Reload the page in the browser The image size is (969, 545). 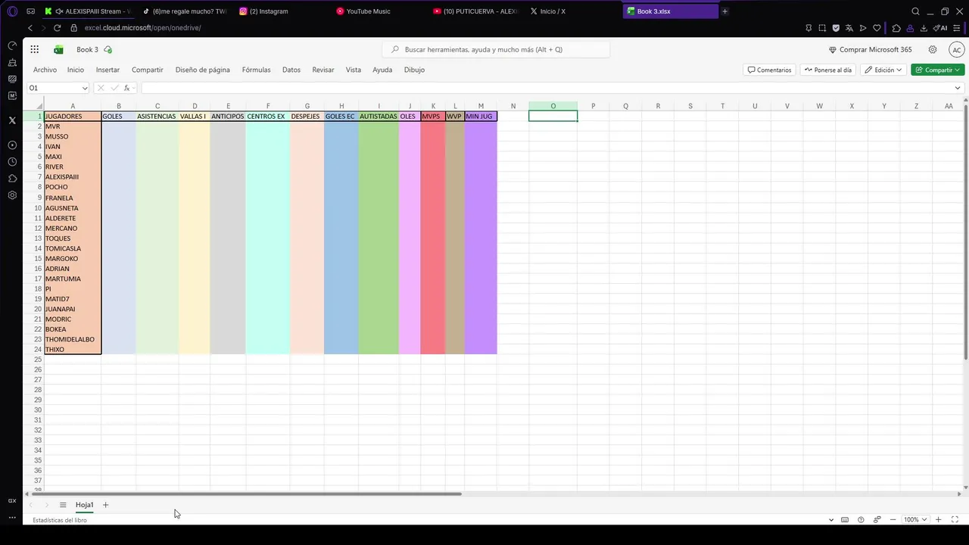(x=57, y=28)
